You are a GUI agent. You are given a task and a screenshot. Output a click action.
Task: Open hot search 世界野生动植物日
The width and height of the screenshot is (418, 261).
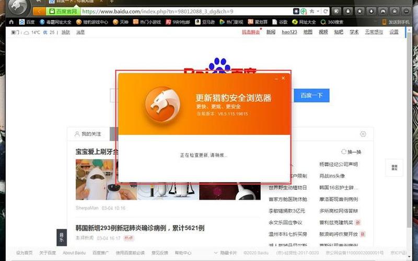tap(288, 187)
